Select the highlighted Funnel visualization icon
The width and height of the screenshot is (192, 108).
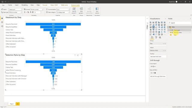tap(153, 27)
